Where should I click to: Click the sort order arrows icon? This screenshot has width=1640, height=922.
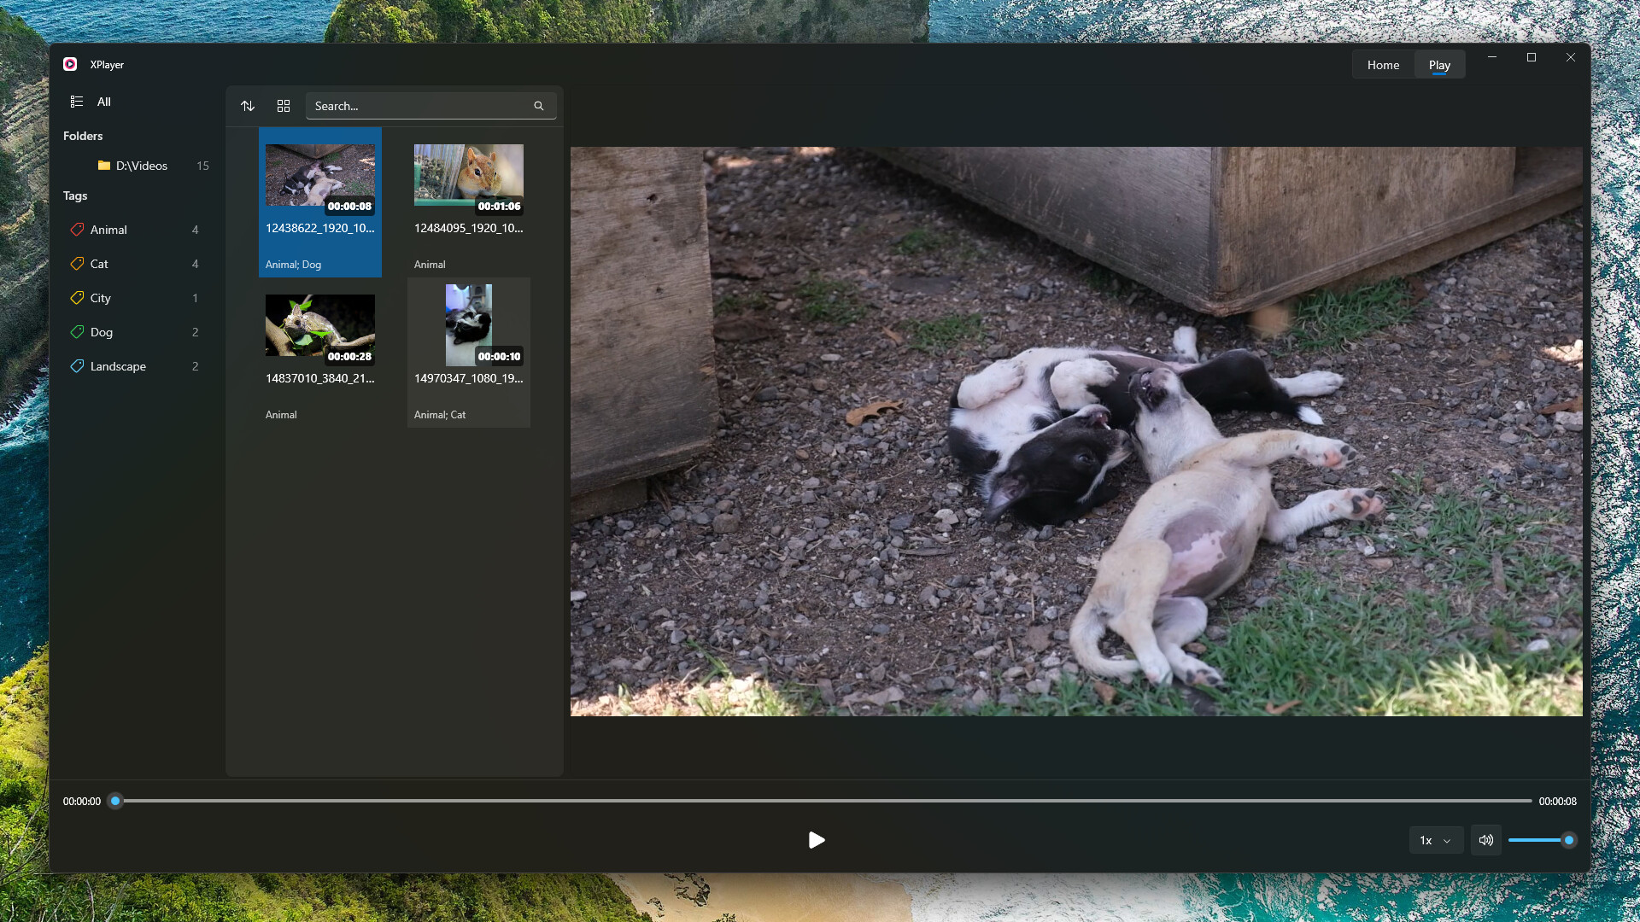click(x=248, y=106)
